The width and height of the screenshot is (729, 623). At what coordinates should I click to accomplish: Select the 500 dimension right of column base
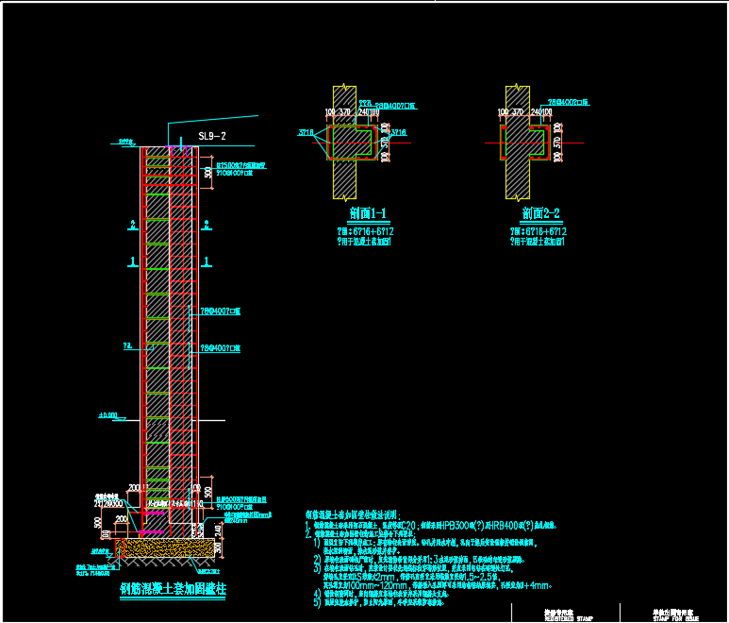207,492
